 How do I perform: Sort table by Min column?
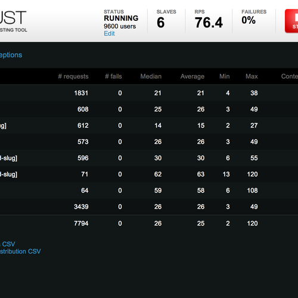(x=225, y=76)
